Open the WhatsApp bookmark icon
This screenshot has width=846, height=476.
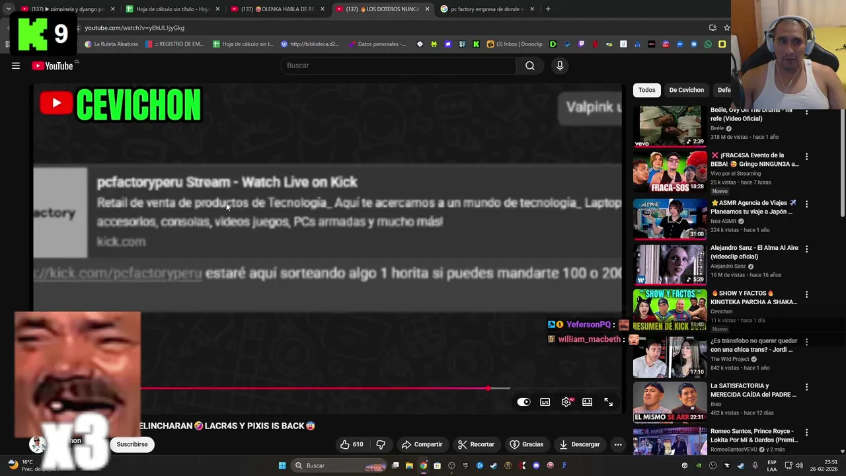(x=708, y=44)
